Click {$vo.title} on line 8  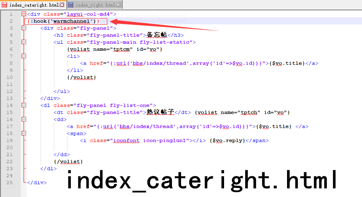(287, 64)
